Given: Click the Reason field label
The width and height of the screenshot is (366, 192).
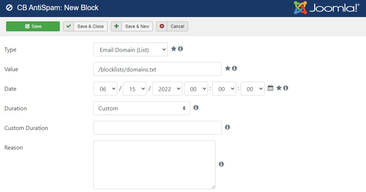Looking at the screenshot, I should click(x=13, y=148).
